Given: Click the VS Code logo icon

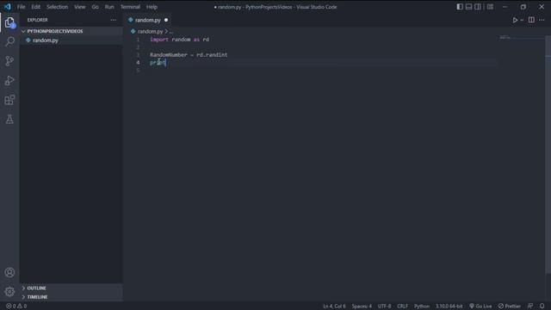Looking at the screenshot, I should point(8,7).
